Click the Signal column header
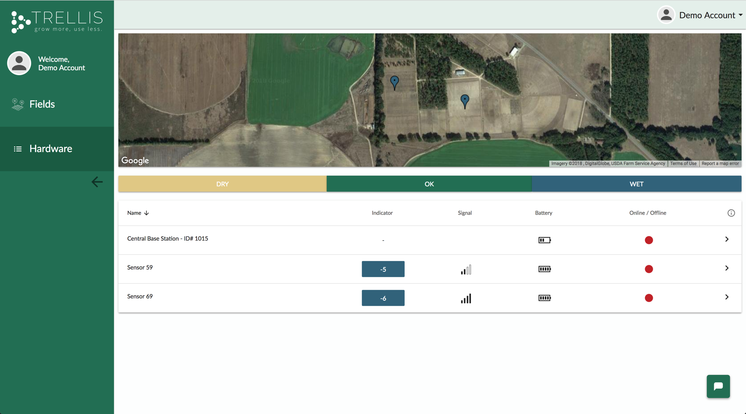The width and height of the screenshot is (746, 414). click(x=465, y=213)
